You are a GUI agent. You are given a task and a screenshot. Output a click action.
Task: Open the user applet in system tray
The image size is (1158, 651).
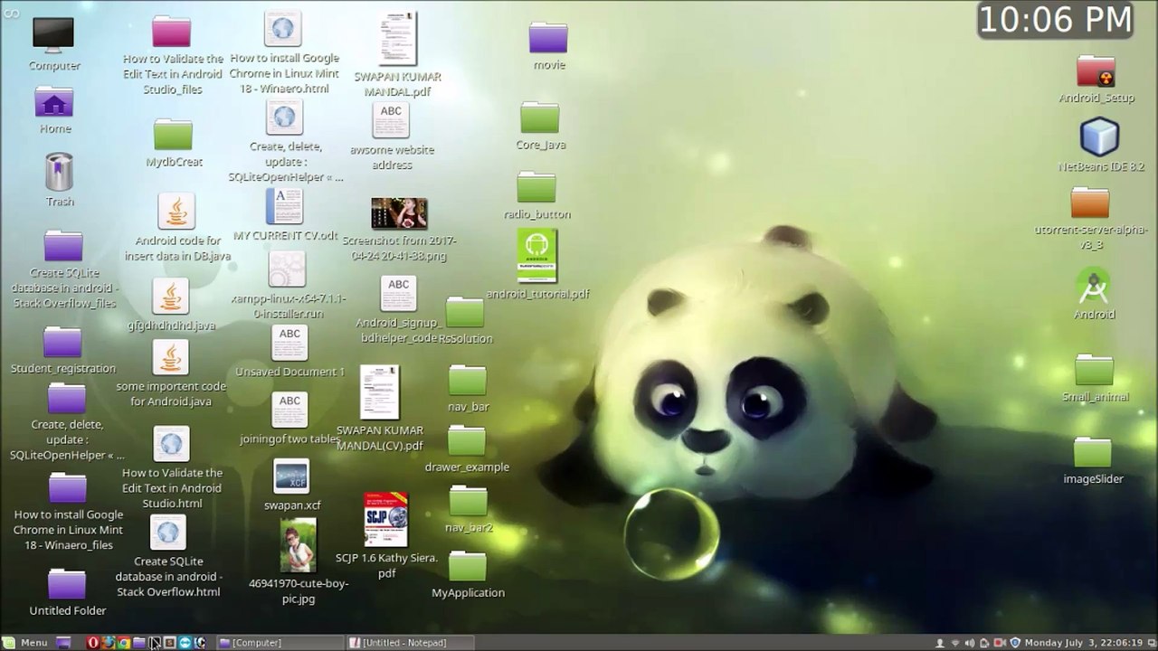tap(940, 643)
